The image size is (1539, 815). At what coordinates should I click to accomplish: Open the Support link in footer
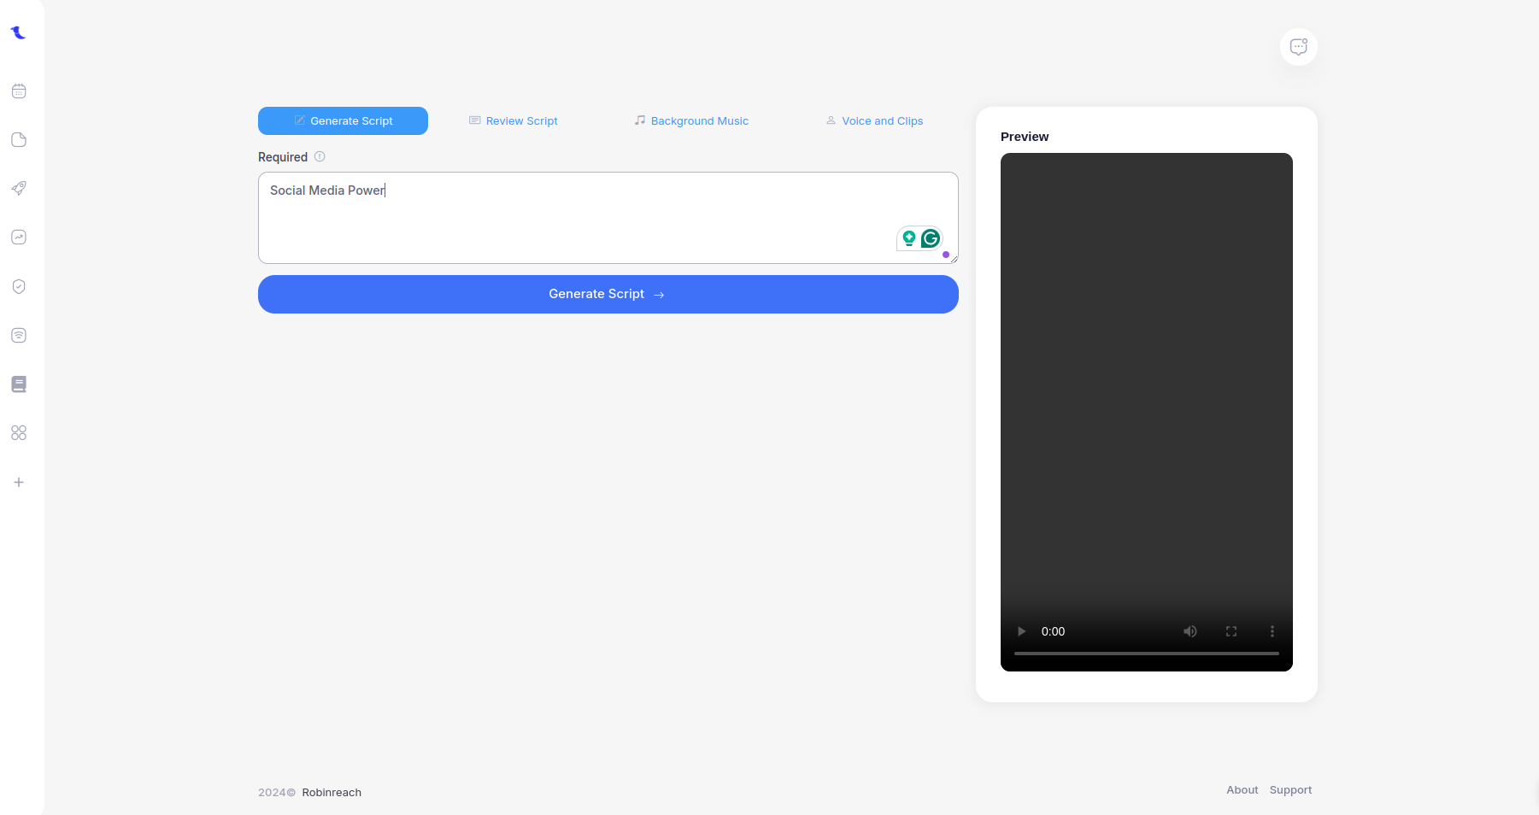coord(1290,790)
